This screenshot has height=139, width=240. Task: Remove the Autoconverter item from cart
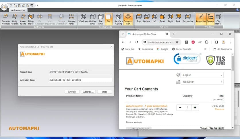coord(219,109)
